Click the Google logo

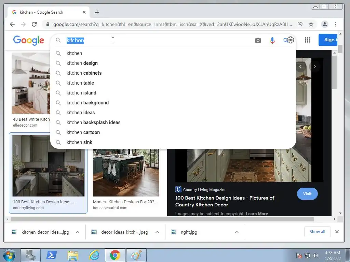(x=29, y=41)
